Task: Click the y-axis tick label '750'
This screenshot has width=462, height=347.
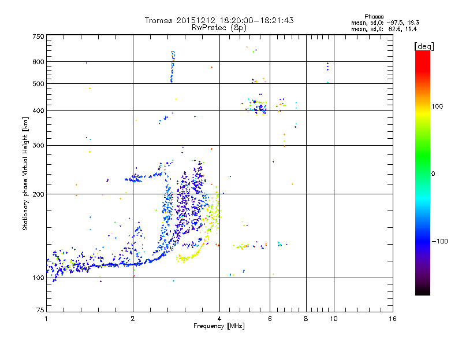Action: (x=38, y=36)
